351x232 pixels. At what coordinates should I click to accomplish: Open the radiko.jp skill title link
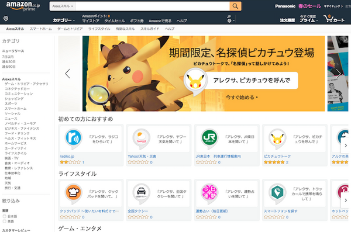[67, 156]
